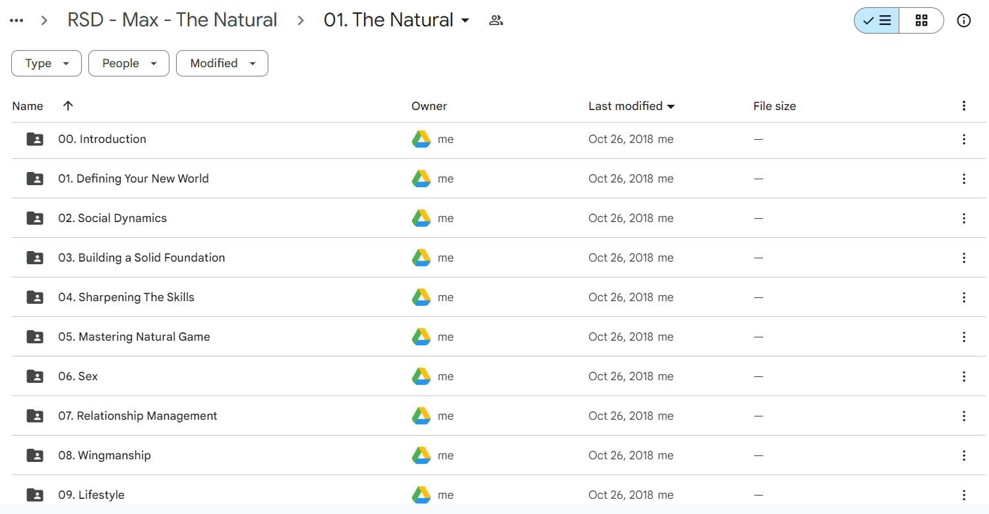989x514 pixels.
Task: Switch to grid layout view
Action: coord(922,20)
